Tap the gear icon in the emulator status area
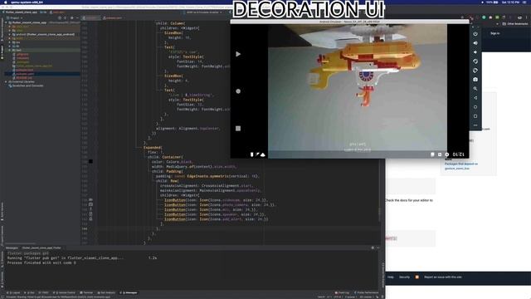Screen dimensions: 531x299 (446, 154)
